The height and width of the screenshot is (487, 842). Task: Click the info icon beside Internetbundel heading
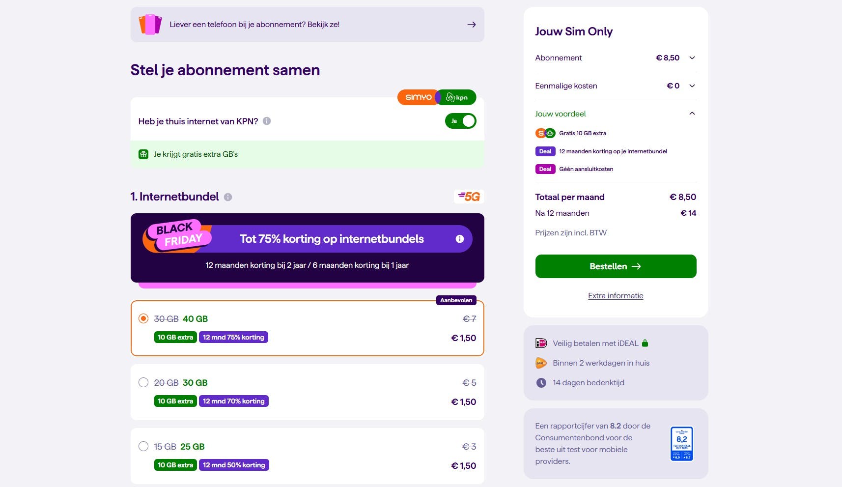point(228,197)
